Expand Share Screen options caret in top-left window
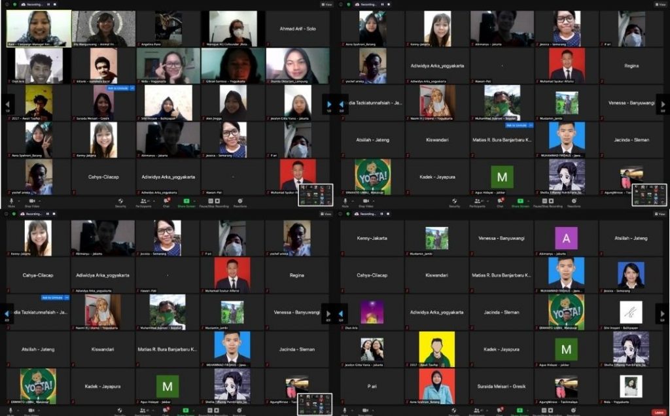The height and width of the screenshot is (416, 670). pos(194,201)
